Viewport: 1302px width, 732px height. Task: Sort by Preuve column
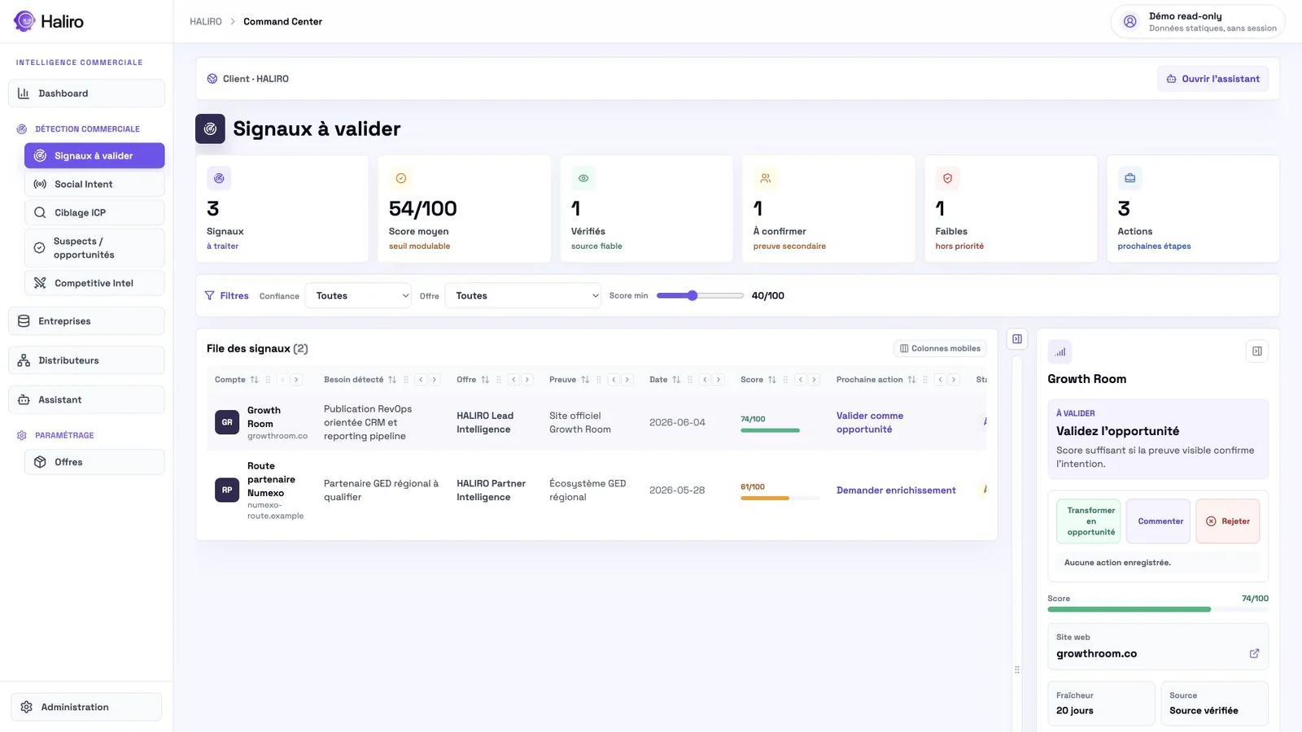[585, 380]
